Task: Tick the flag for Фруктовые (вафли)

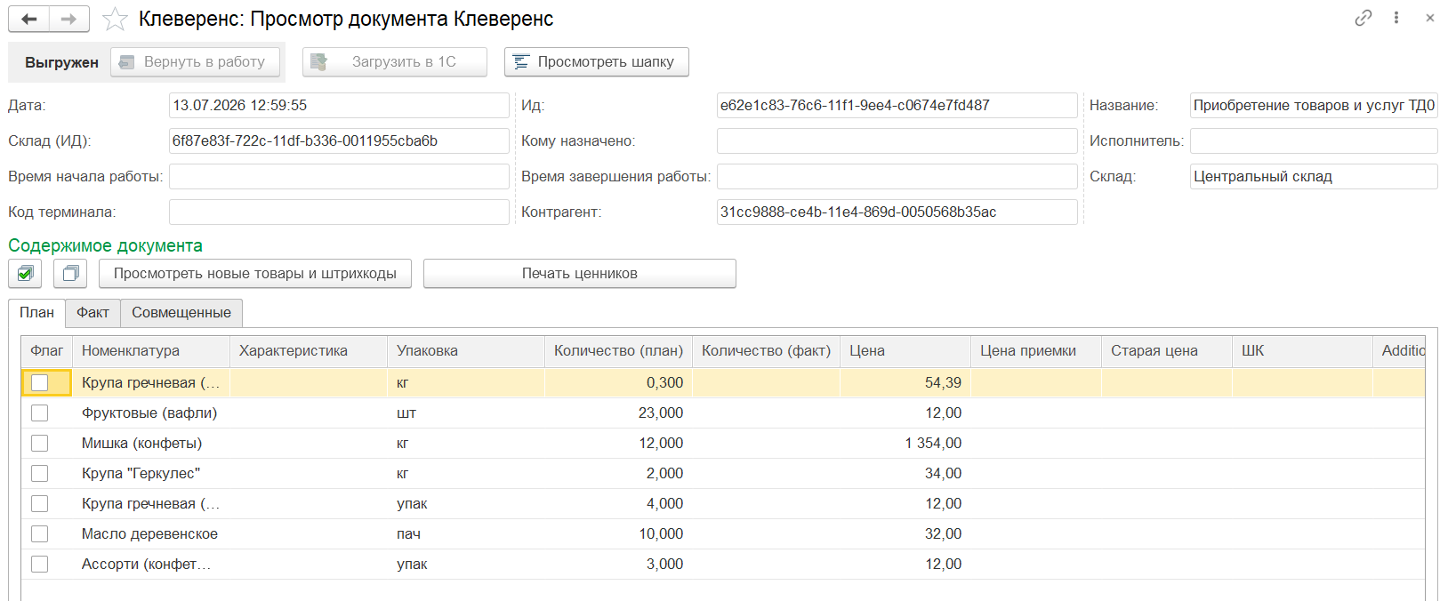Action: (x=39, y=413)
